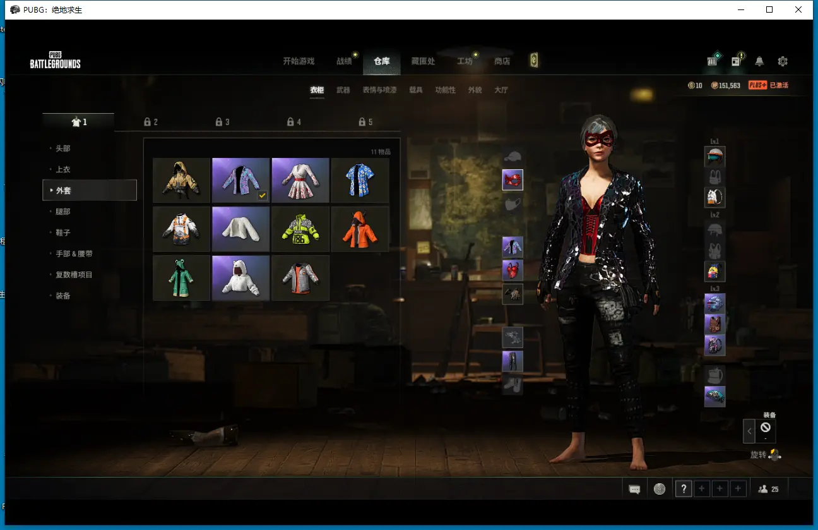Select the belt slot above the pants slot

pos(513,337)
